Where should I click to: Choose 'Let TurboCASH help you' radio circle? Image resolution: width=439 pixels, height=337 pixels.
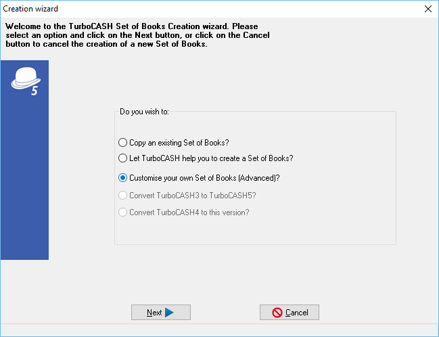click(x=122, y=158)
